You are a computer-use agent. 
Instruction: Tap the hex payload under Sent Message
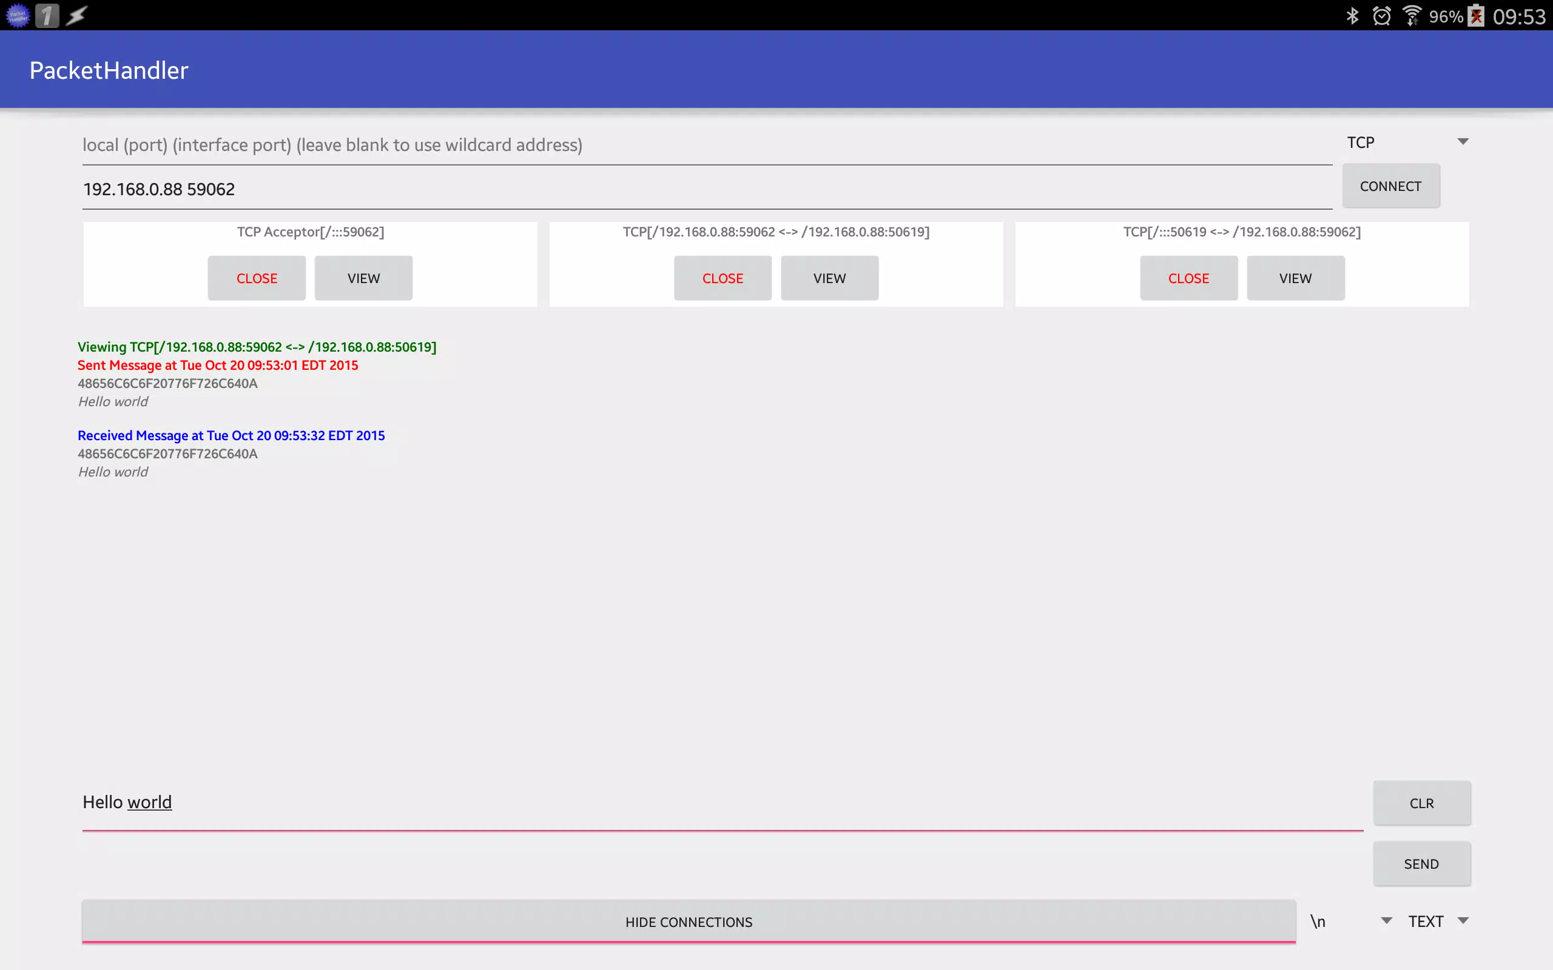(167, 384)
